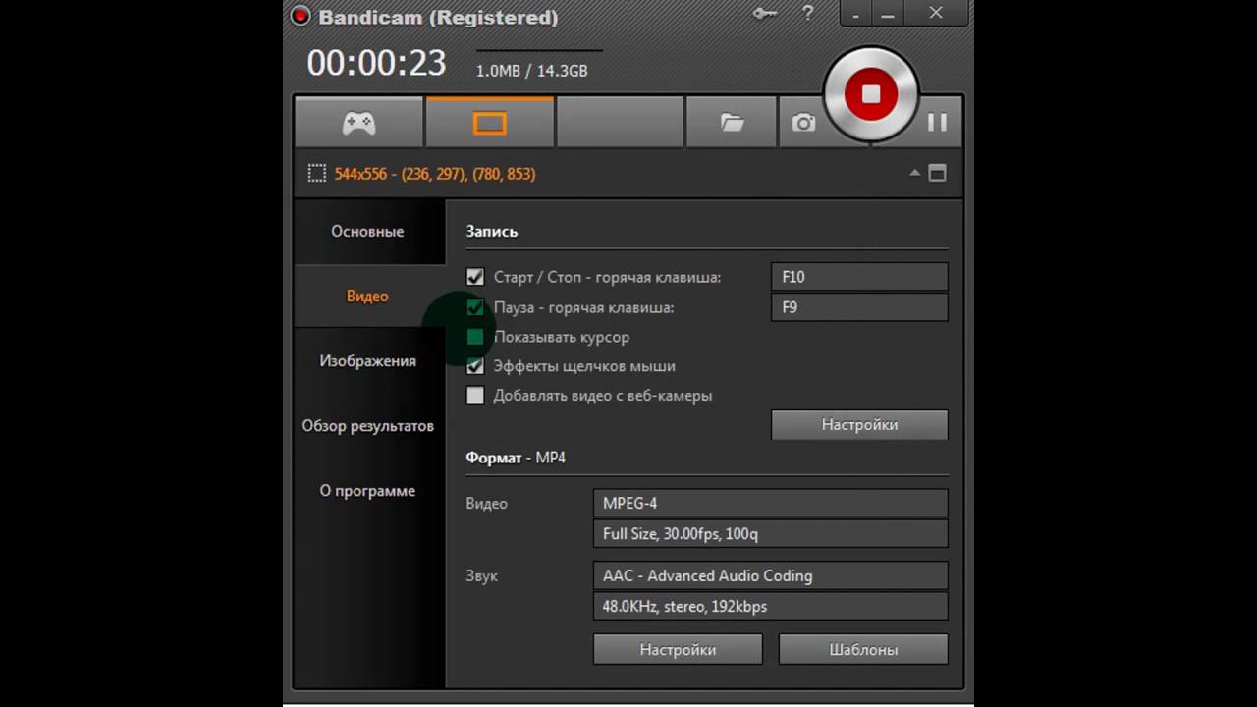Screen dimensions: 1257x707
Task: Go to Обзор результатов tab
Action: click(367, 426)
